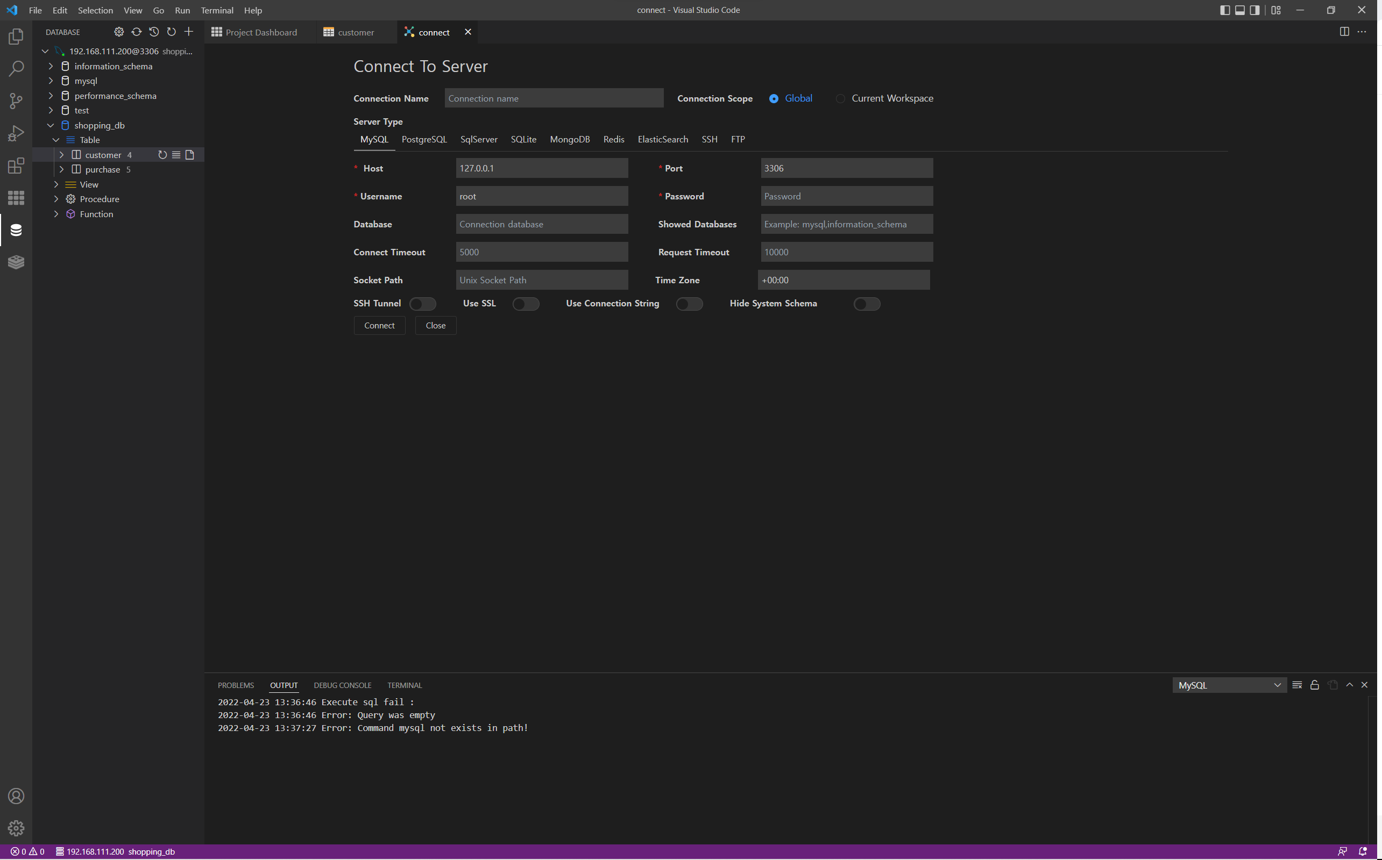1382x860 pixels.
Task: Open the MySQL output channel dropdown
Action: click(x=1229, y=685)
